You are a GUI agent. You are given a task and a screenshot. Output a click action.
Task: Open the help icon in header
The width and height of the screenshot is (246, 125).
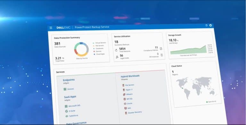pyautogui.click(x=207, y=25)
